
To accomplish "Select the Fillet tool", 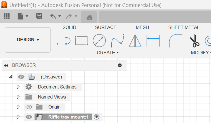I will 175,41.
